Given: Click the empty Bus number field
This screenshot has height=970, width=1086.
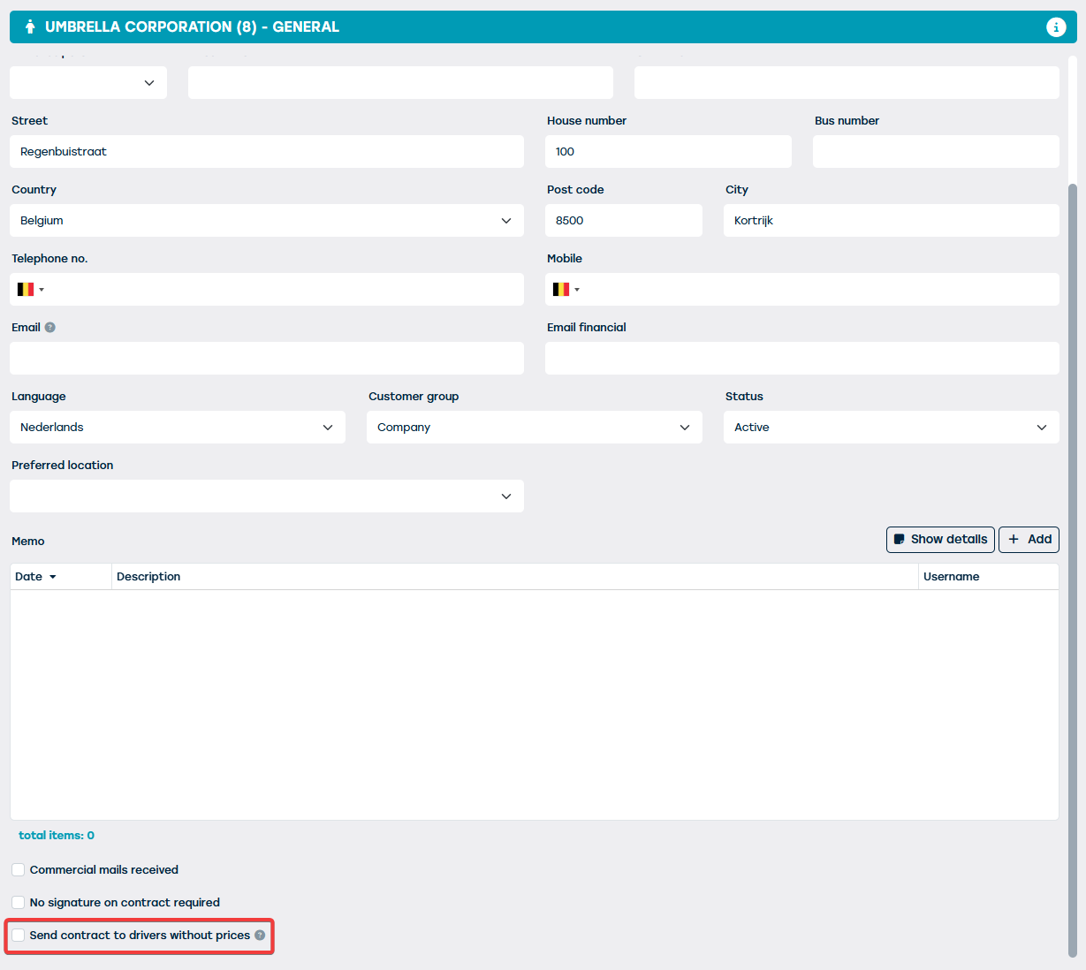Looking at the screenshot, I should 936,152.
